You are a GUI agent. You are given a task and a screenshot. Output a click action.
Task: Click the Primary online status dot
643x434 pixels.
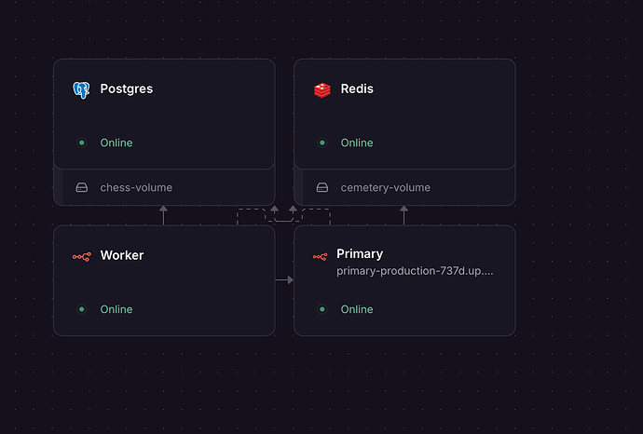point(321,309)
